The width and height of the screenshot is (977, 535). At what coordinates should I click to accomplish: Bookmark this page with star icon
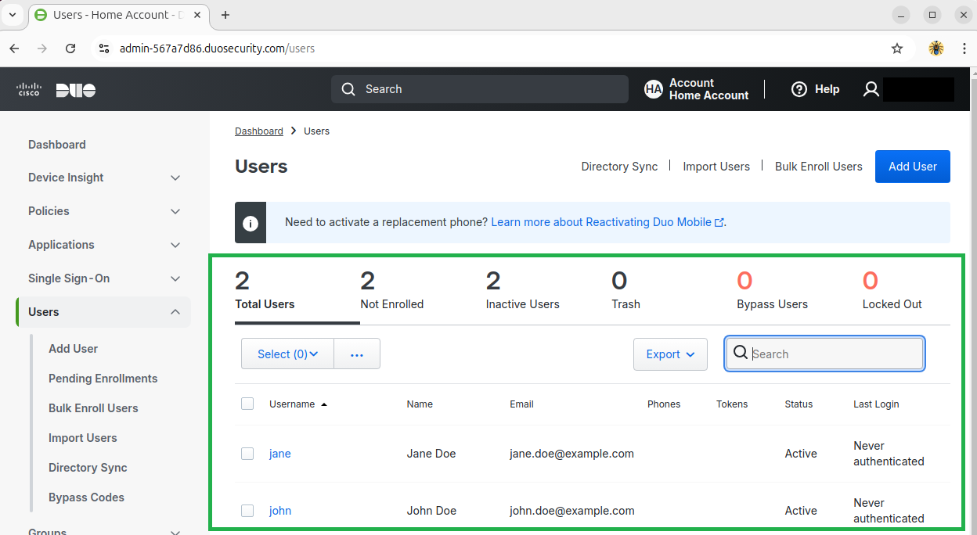point(897,48)
